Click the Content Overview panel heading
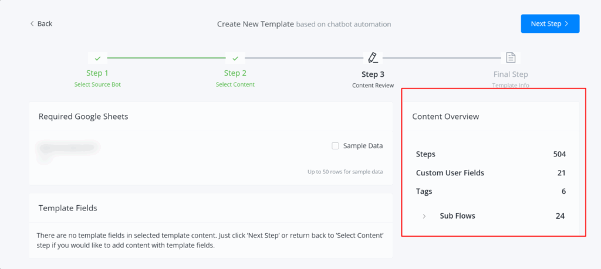Screen dimensions: 601x269 pyautogui.click(x=445, y=117)
